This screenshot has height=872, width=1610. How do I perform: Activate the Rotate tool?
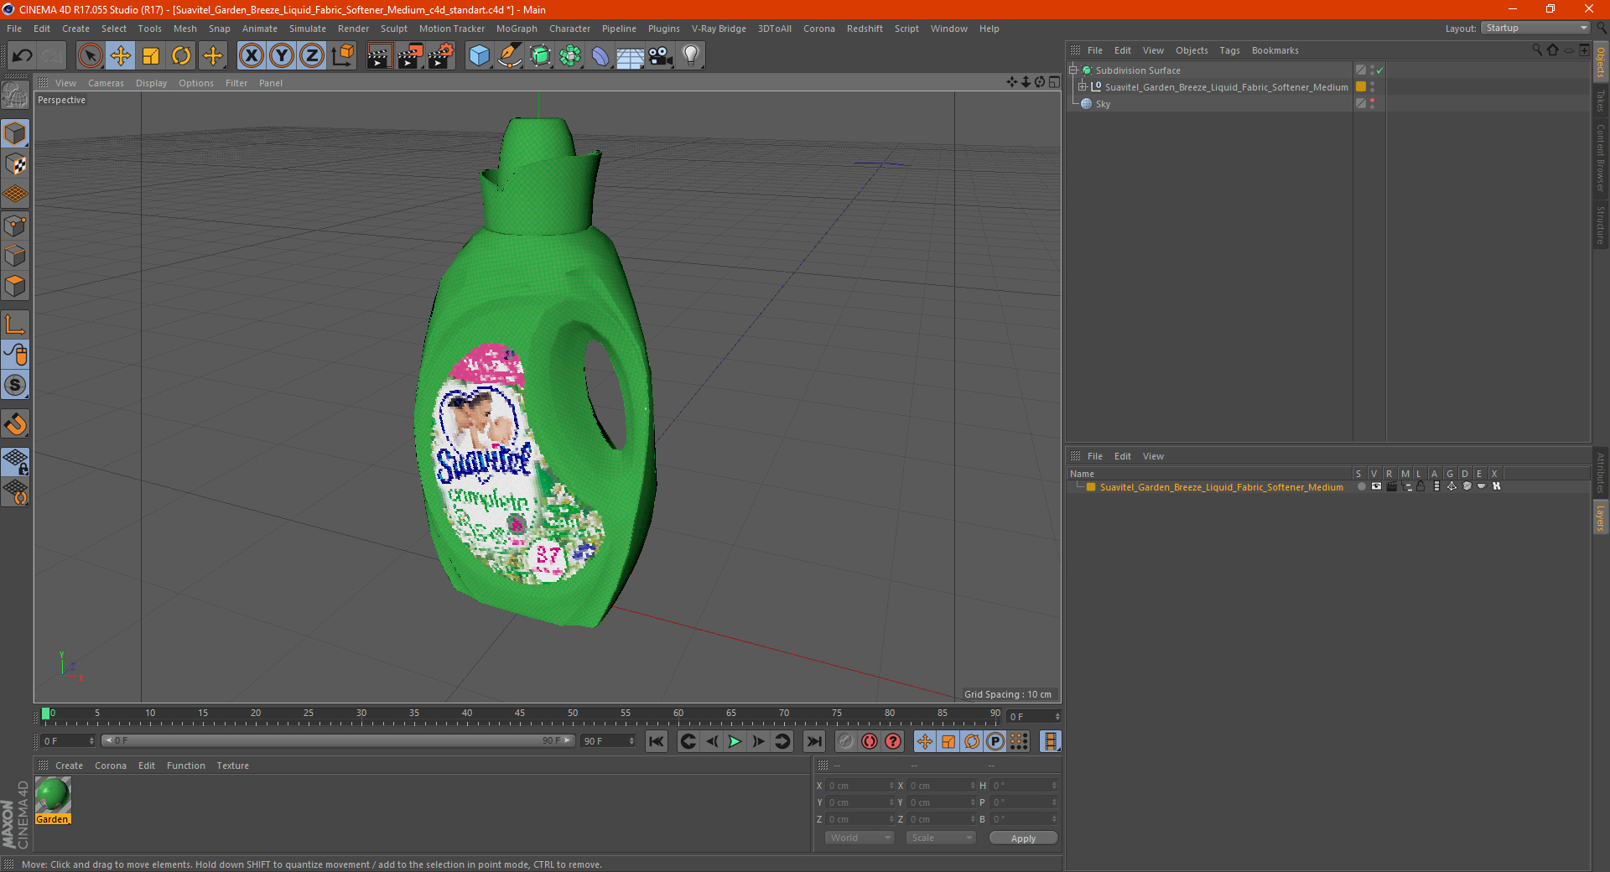point(181,56)
